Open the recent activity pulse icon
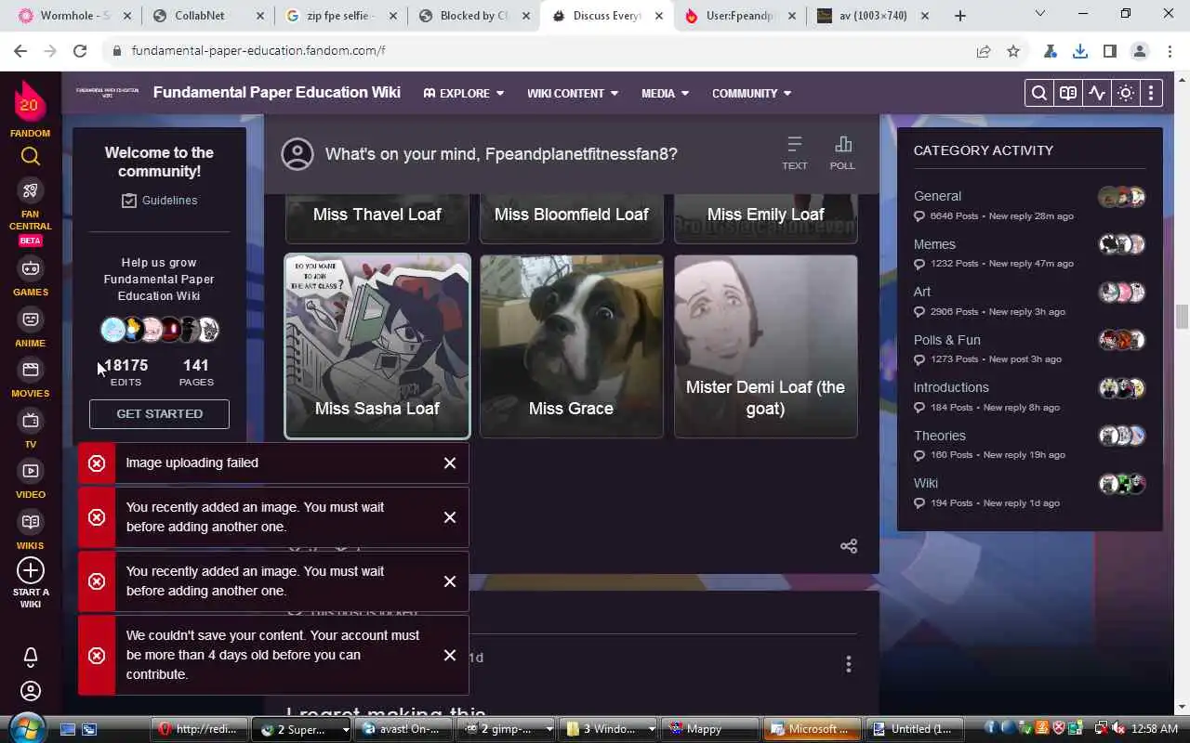This screenshot has width=1190, height=743. (1097, 93)
